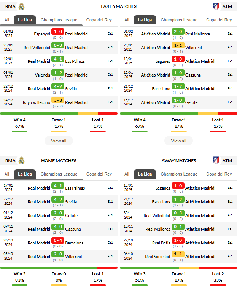Select Copa del Rey tab under ATM last 6 matches

[x=219, y=20]
